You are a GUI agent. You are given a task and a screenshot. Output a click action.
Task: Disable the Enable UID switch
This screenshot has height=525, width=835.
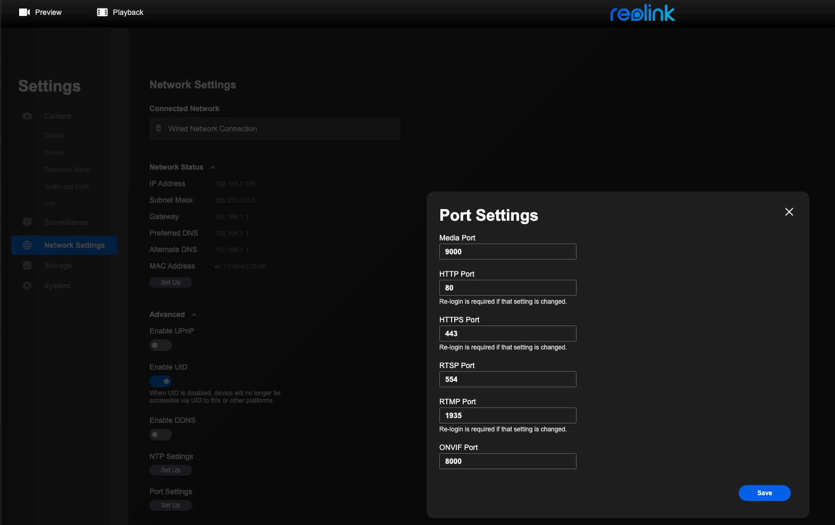coord(161,381)
